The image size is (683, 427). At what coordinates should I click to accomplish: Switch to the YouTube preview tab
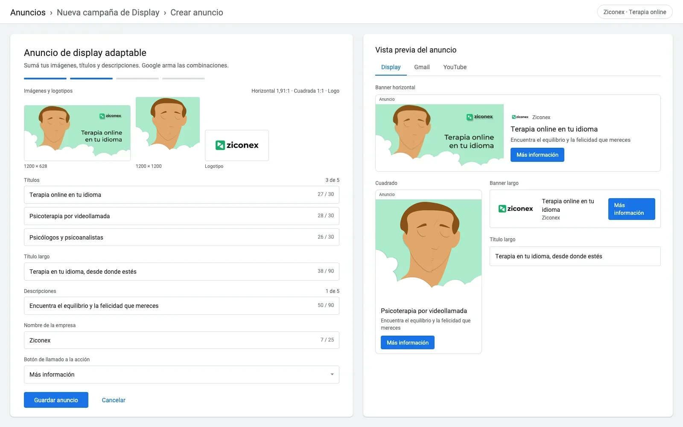pos(455,67)
